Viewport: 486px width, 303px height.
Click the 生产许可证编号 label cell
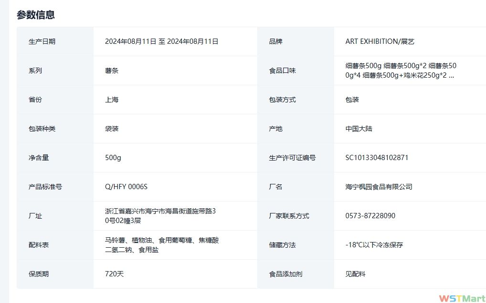point(292,158)
